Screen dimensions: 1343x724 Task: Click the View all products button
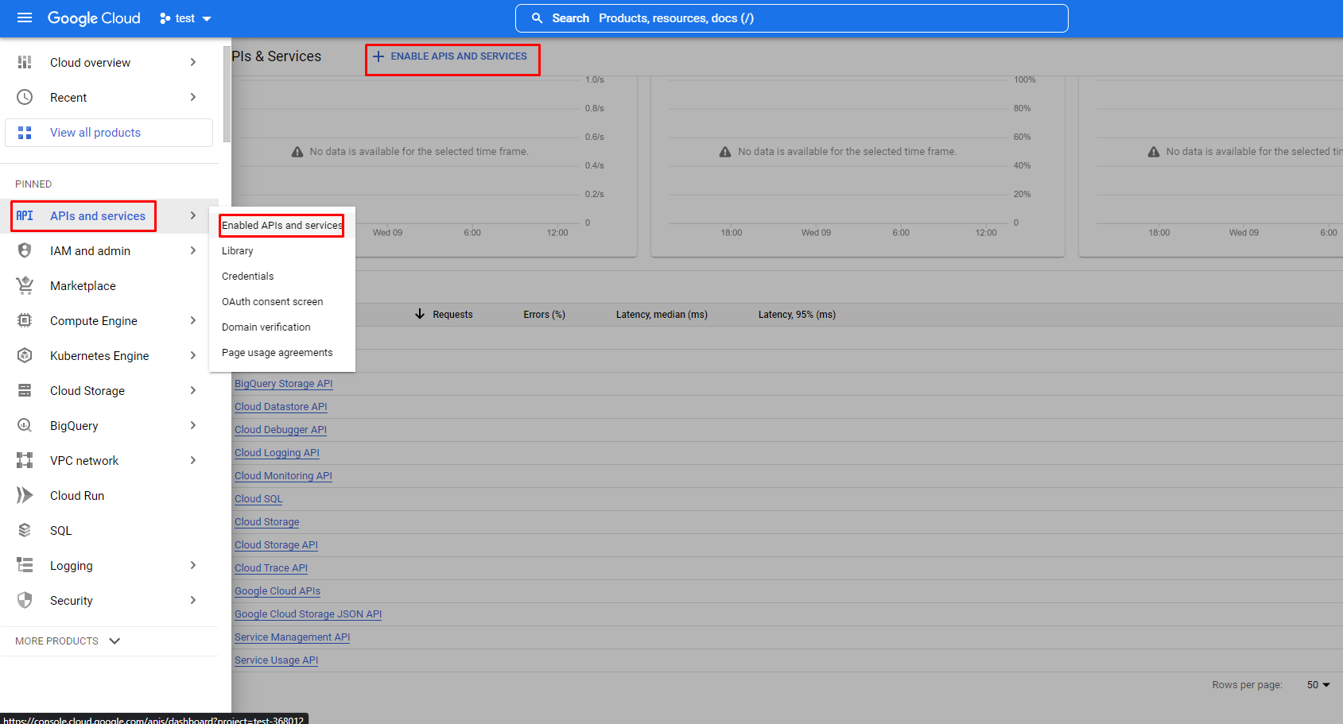[109, 133]
